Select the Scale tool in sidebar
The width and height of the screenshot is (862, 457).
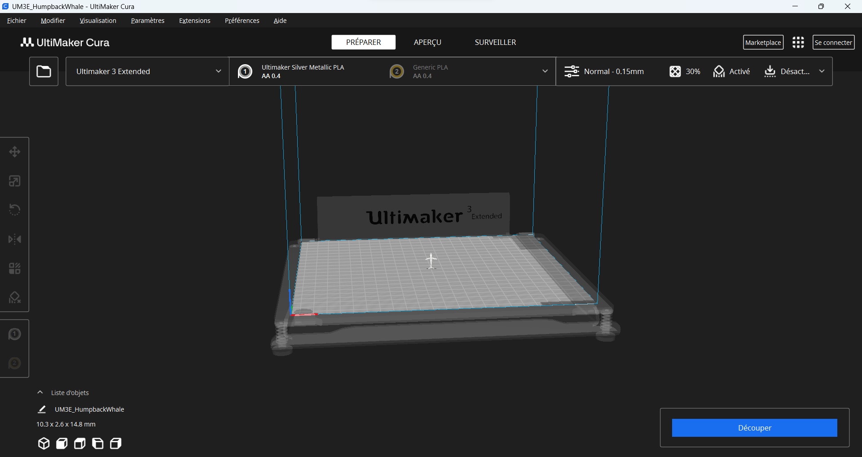(x=15, y=181)
